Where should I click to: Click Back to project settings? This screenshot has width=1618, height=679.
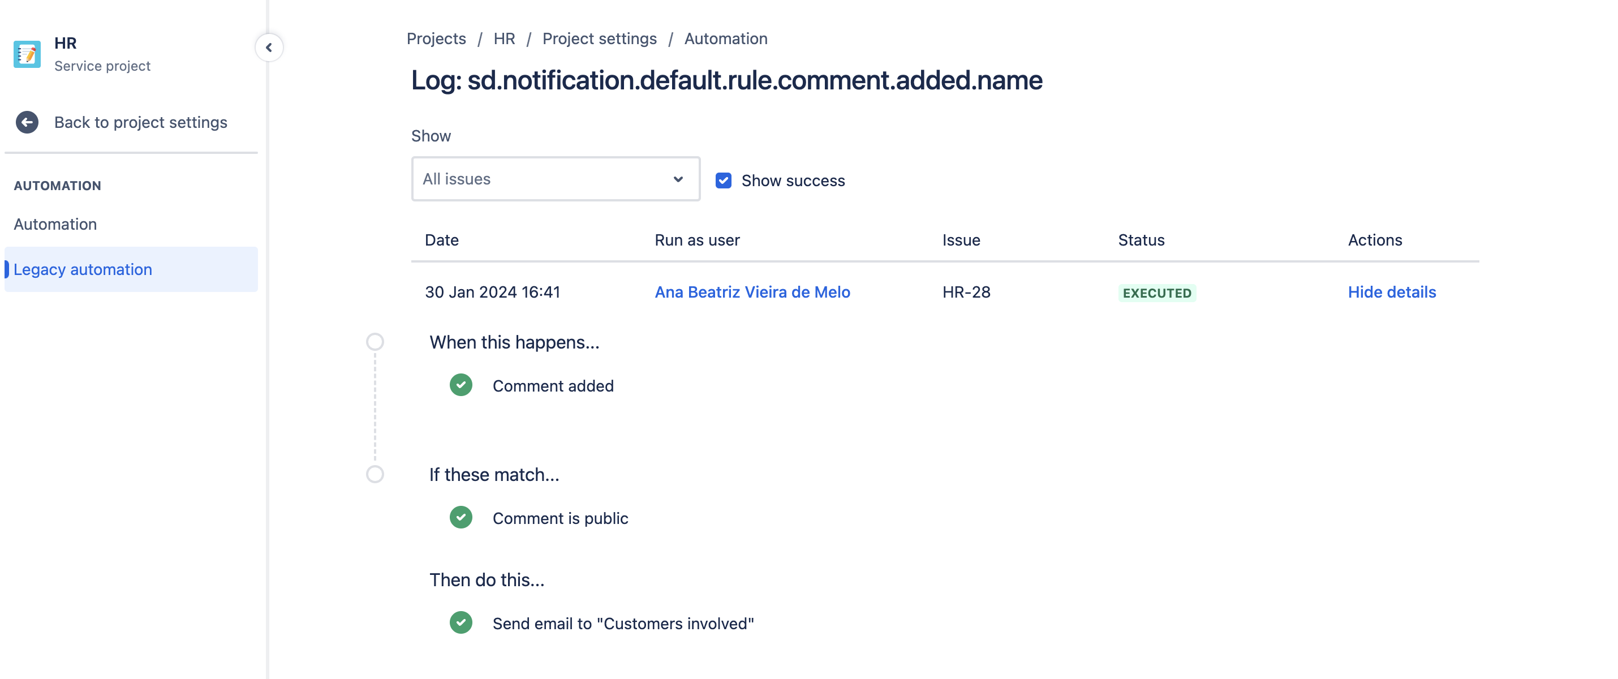coord(141,122)
